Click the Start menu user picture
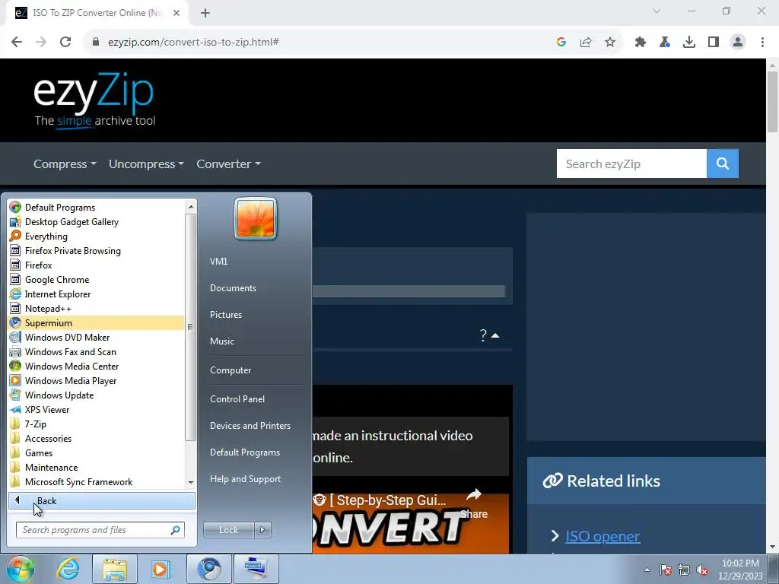Screen dimensions: 779x584 [x=256, y=218]
